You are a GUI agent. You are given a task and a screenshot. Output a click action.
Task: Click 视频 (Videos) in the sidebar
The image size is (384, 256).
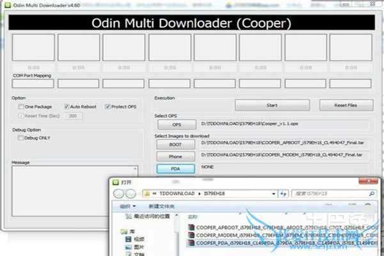[139, 239]
